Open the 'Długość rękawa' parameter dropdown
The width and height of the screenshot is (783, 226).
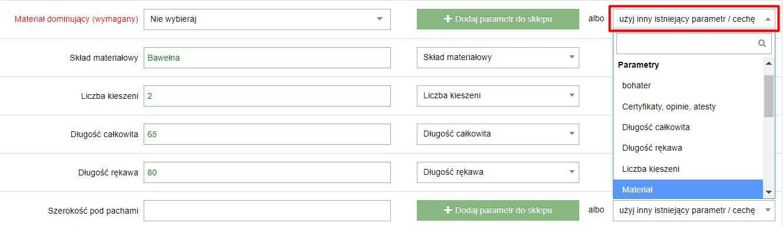tap(497, 172)
